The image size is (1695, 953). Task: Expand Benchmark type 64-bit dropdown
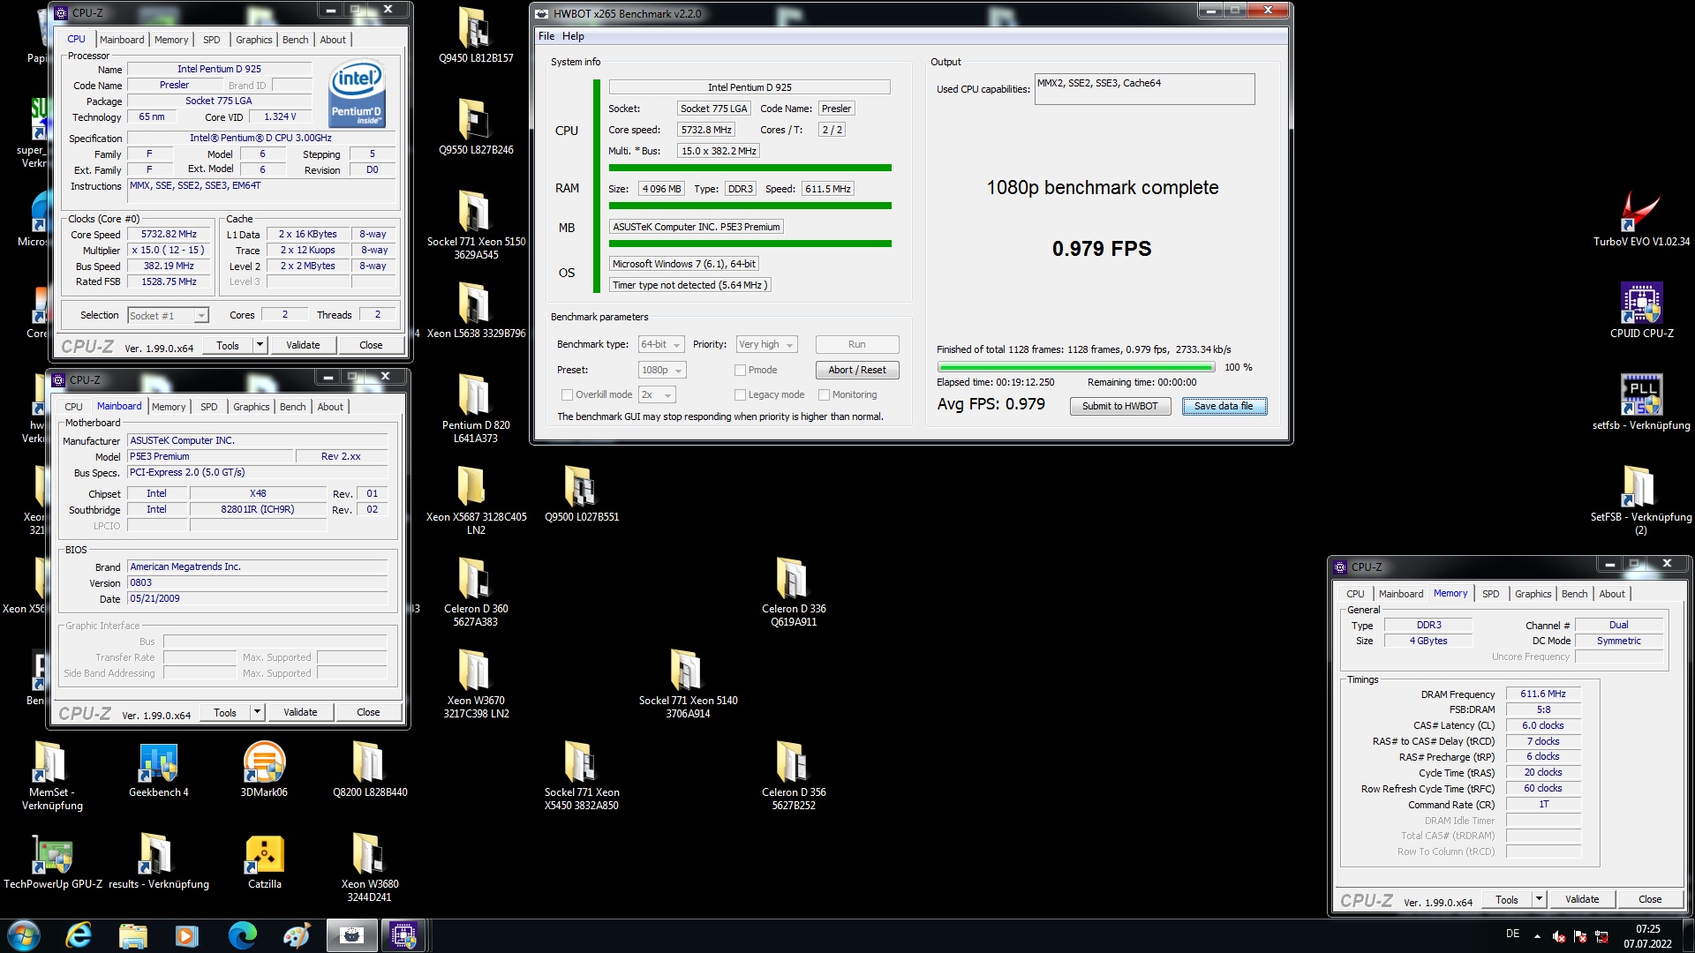(661, 344)
